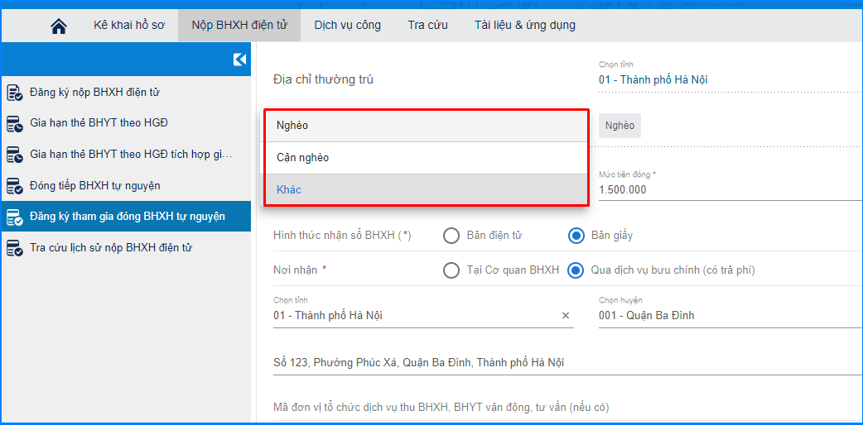Collapse the left sidebar panel arrow

pyautogui.click(x=239, y=60)
